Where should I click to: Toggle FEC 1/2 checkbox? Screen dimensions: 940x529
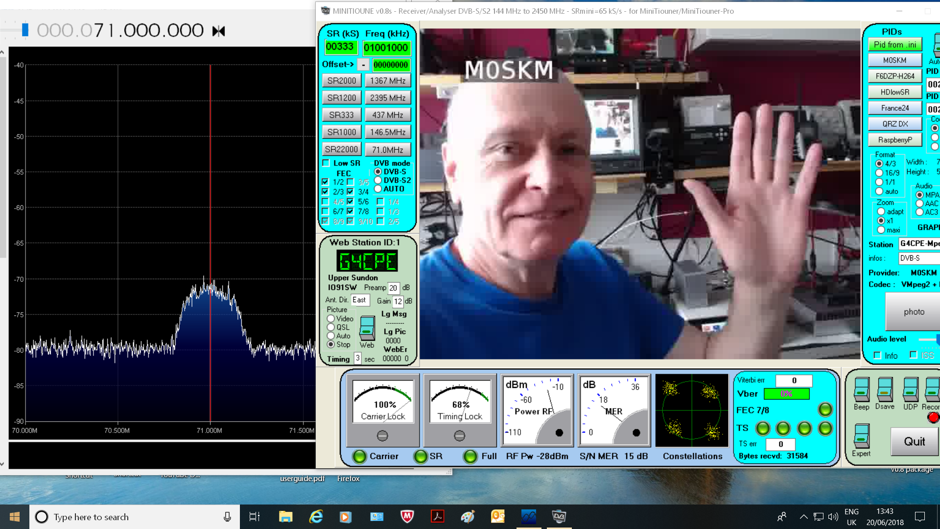coord(325,182)
